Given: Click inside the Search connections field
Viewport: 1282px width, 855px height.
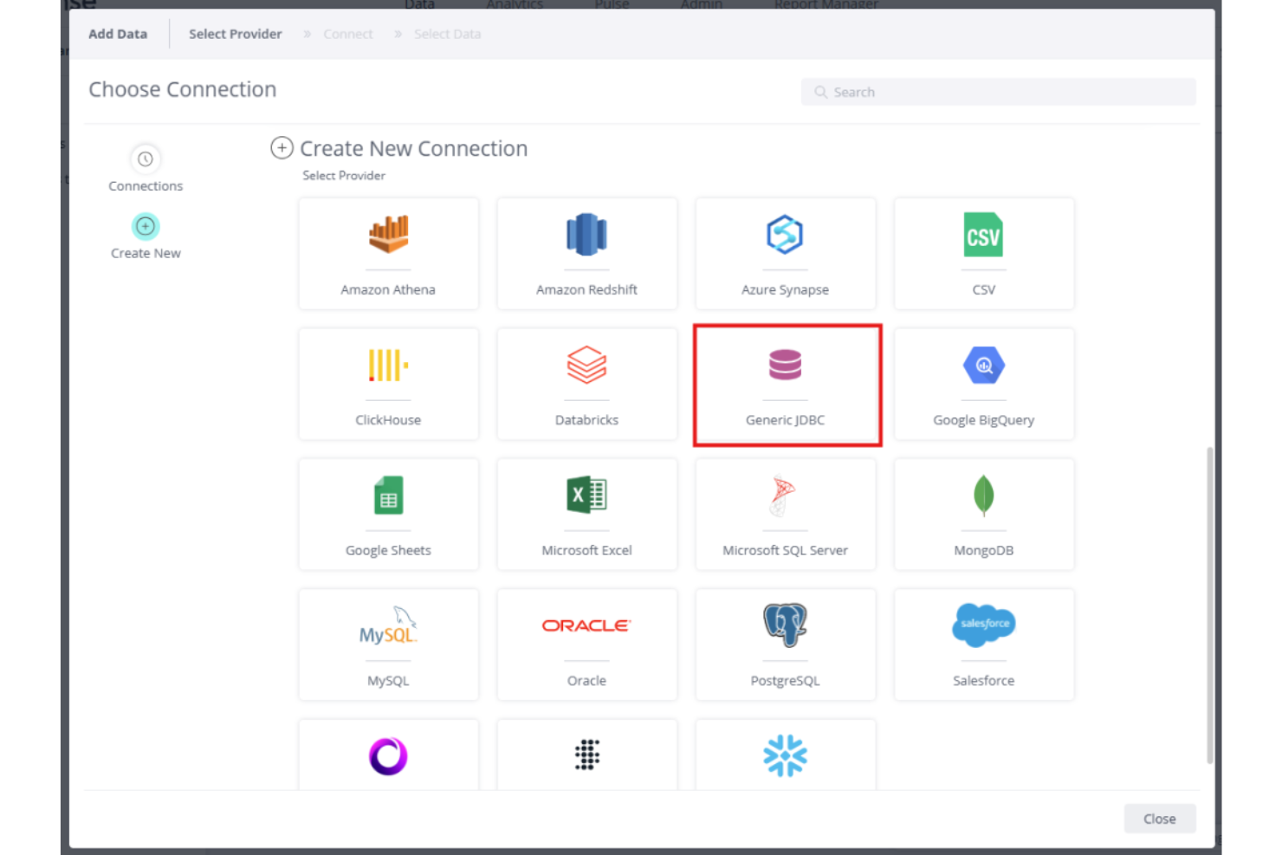Looking at the screenshot, I should click(x=996, y=91).
